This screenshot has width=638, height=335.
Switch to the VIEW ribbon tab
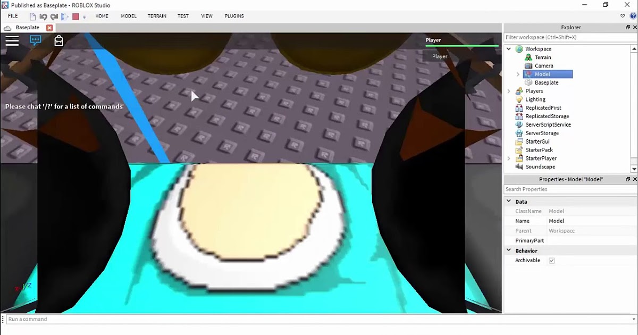tap(207, 16)
